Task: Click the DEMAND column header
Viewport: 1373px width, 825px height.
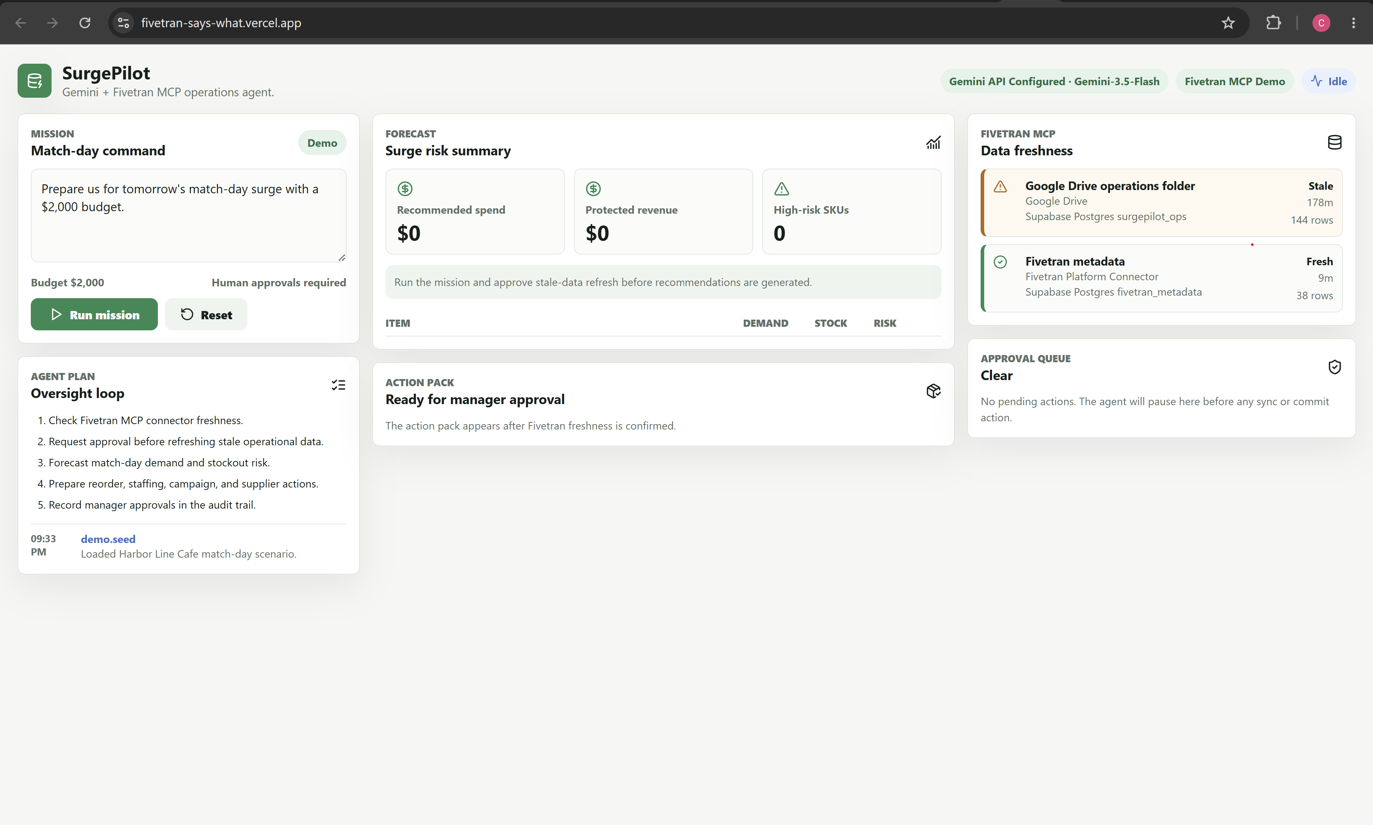Action: (765, 323)
